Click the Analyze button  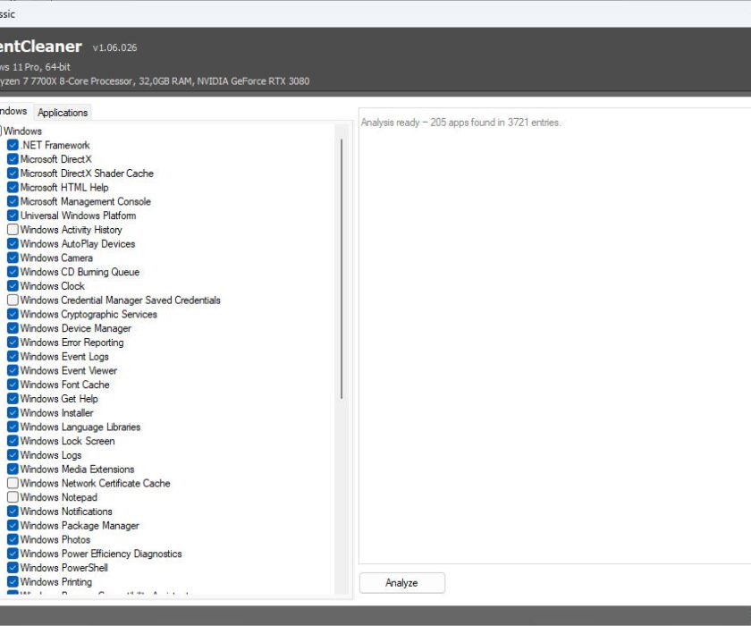(x=401, y=583)
